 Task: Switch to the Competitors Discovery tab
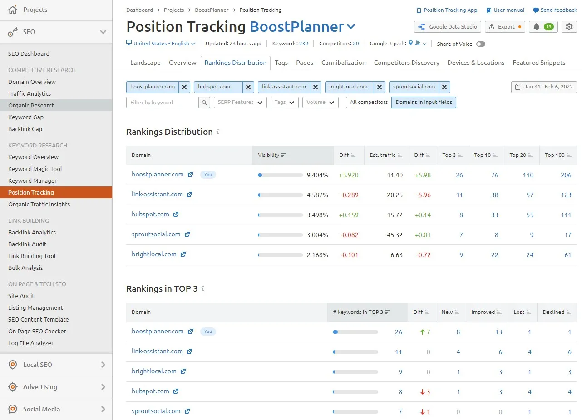pos(406,63)
